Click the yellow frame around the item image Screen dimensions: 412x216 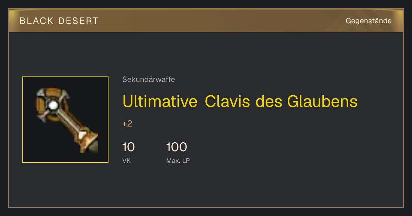(65, 120)
